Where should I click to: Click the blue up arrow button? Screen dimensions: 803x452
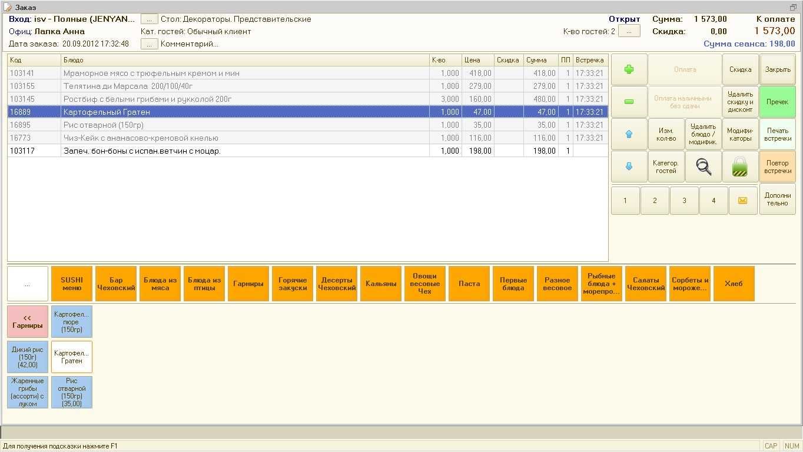(629, 134)
